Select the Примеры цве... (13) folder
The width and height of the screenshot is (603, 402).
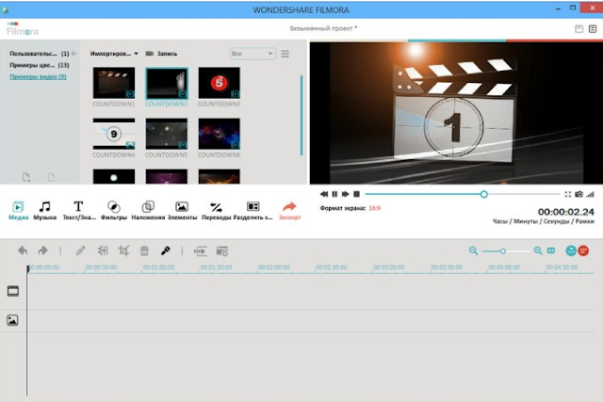click(40, 65)
